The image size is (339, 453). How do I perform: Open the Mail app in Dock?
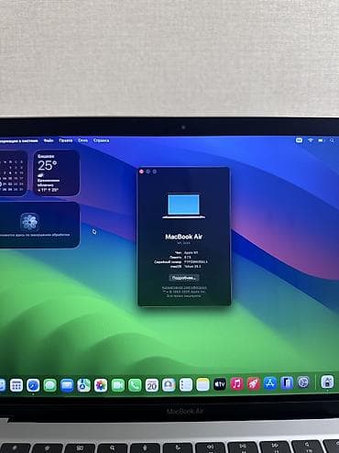click(x=67, y=385)
